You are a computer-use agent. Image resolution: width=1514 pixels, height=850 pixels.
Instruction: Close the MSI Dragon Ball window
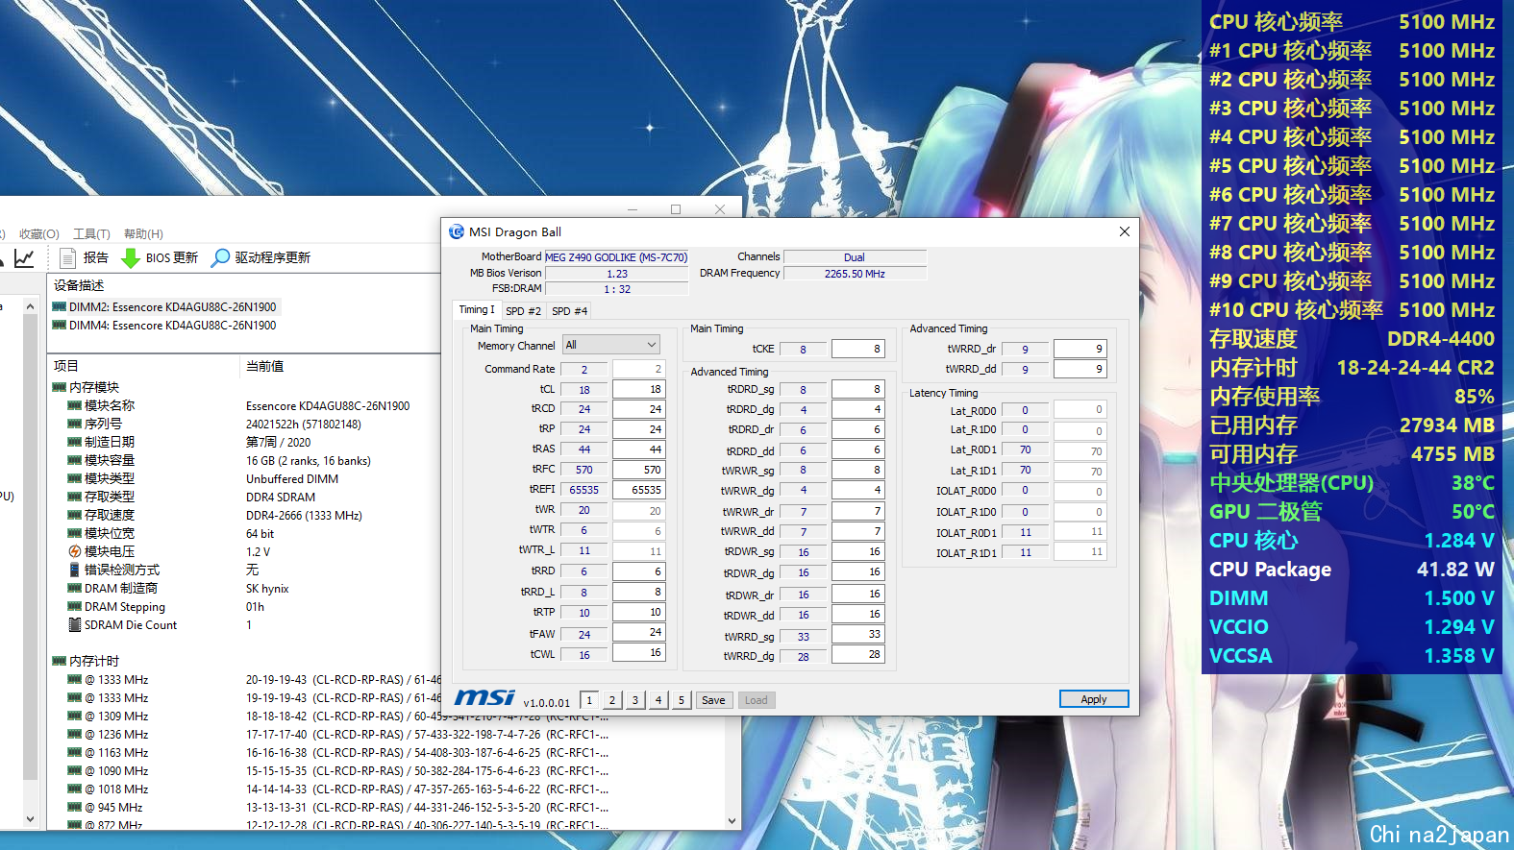tap(1125, 231)
